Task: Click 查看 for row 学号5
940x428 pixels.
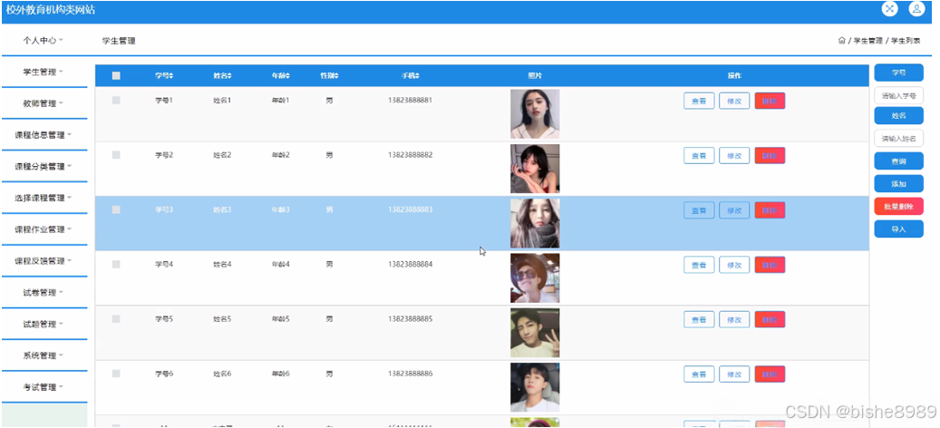Action: coord(699,319)
